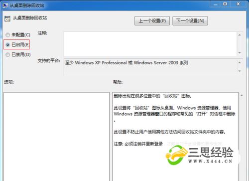
Task: Click the 支持的平台 Windows XP text field
Action: (150, 66)
